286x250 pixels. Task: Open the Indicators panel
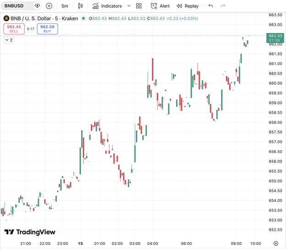(x=107, y=6)
